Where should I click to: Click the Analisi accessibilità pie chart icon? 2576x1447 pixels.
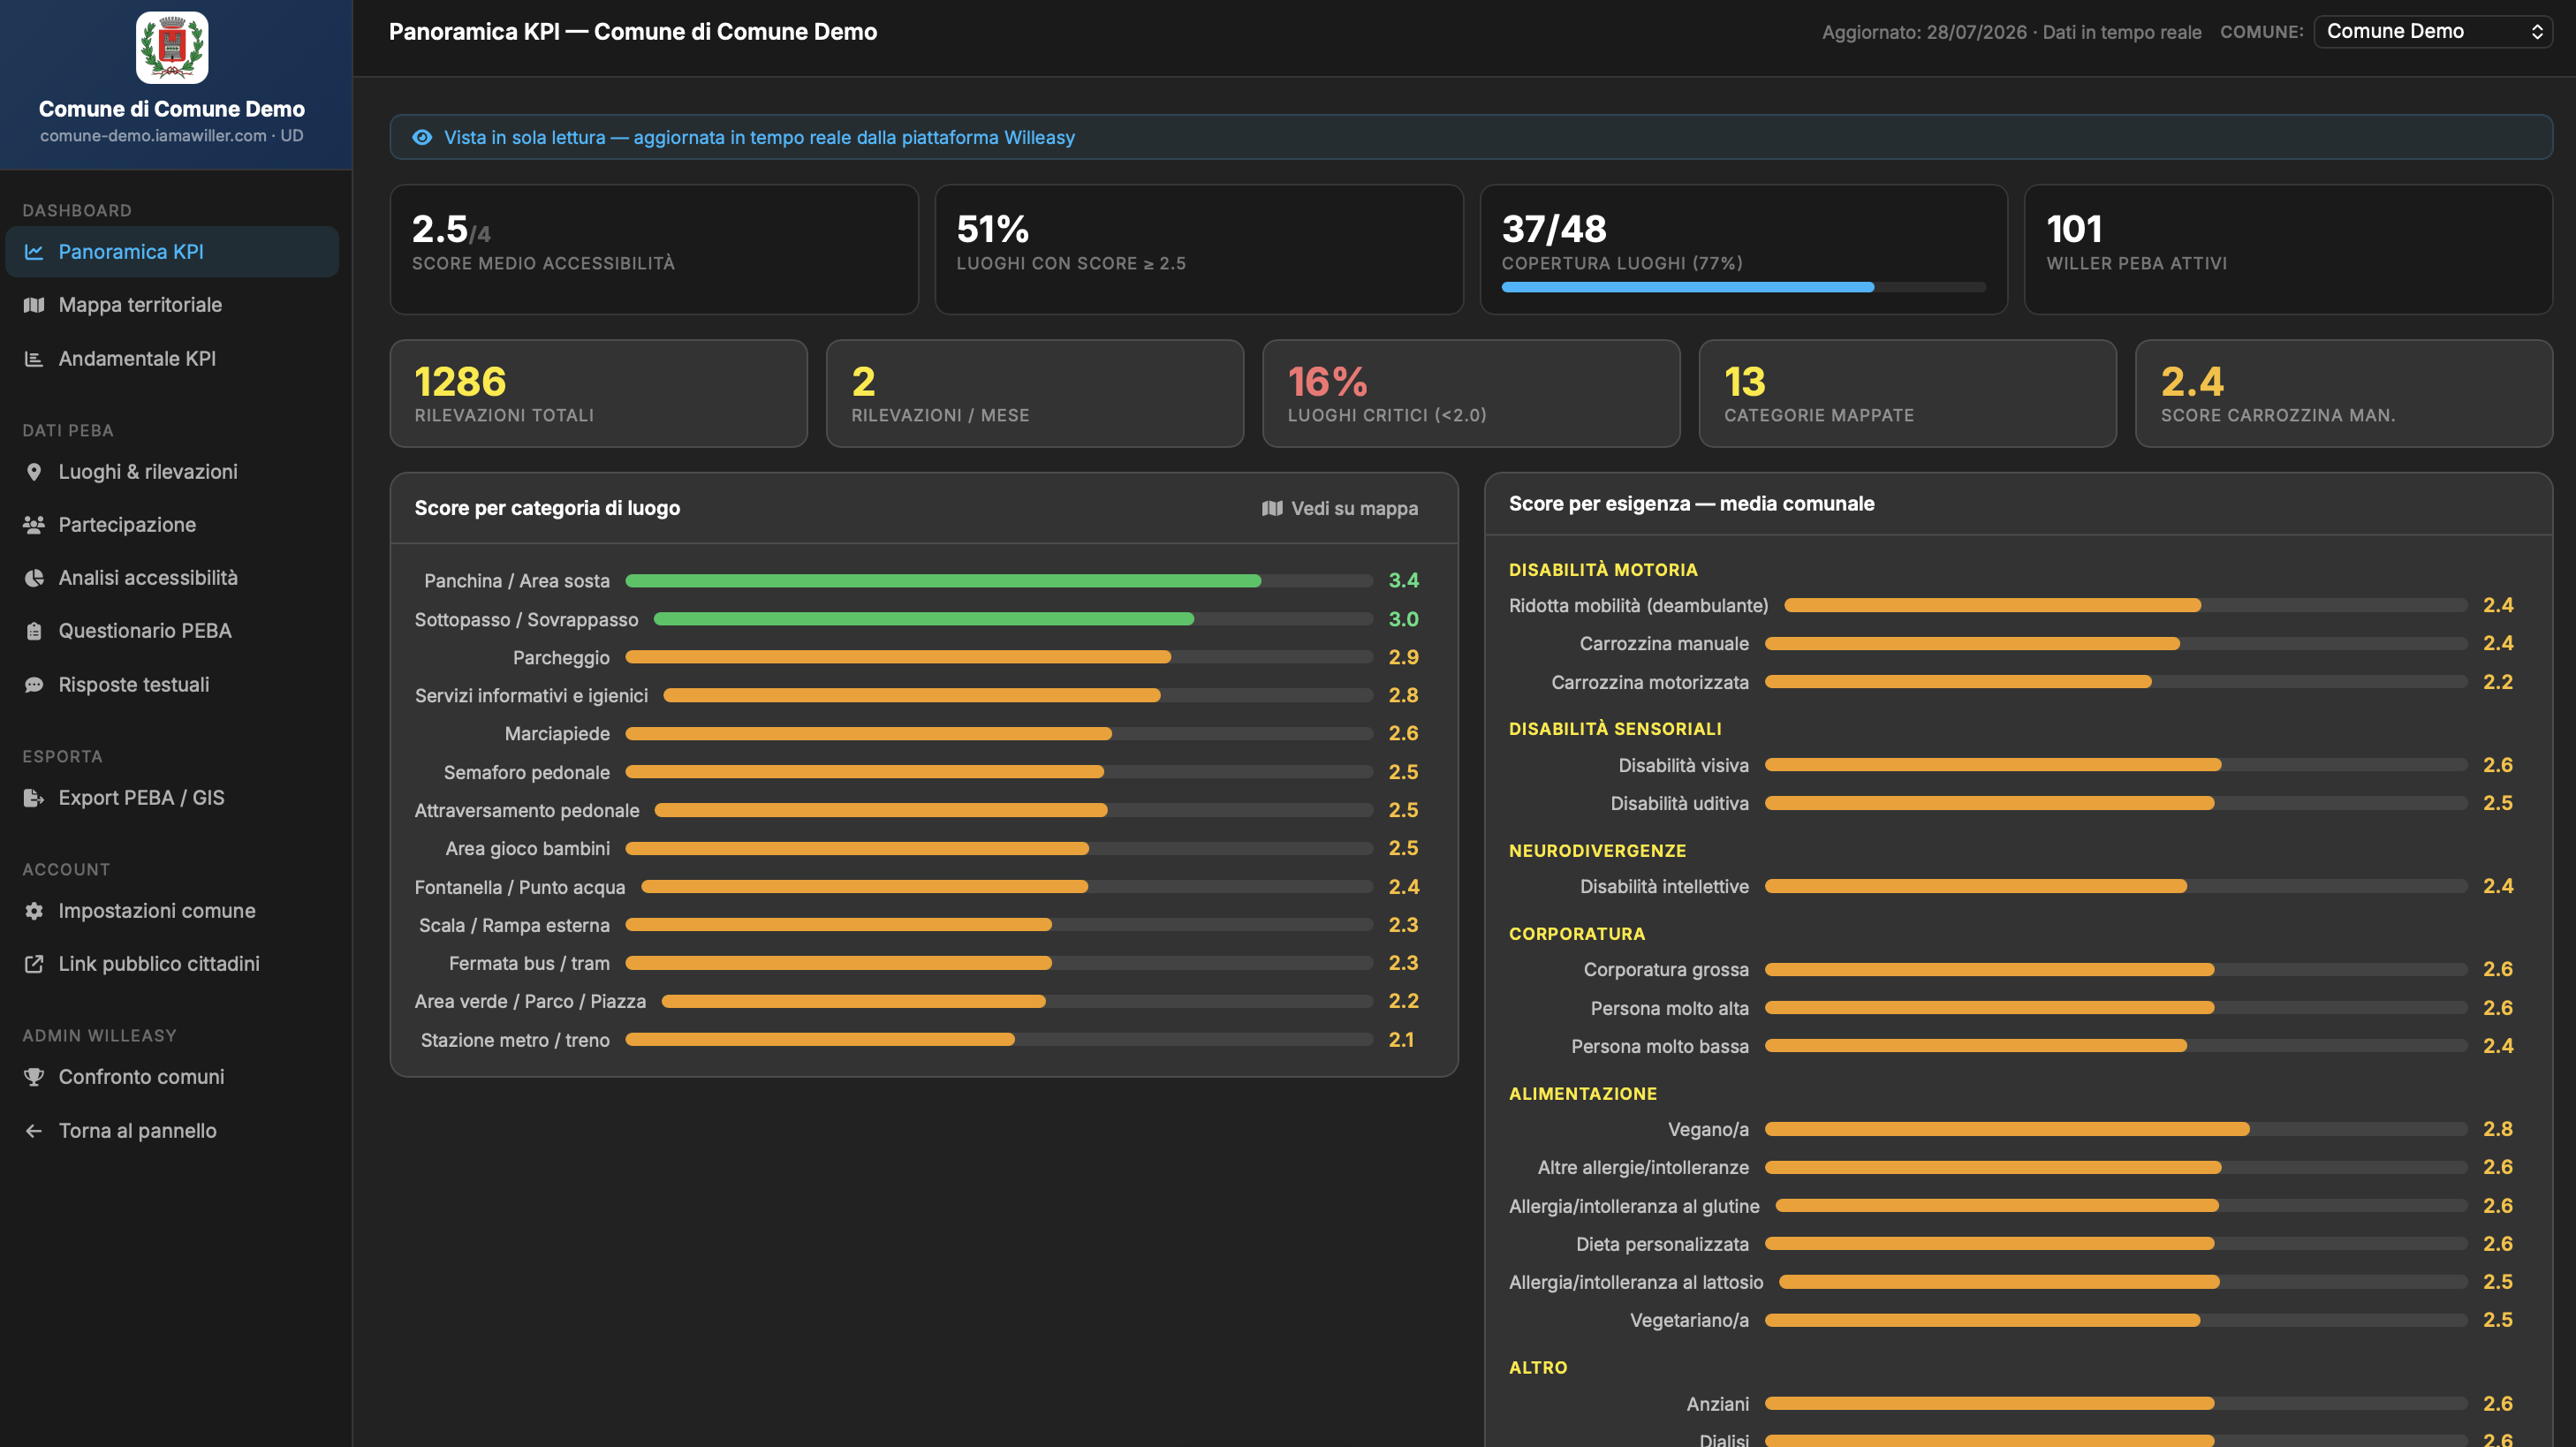click(34, 578)
